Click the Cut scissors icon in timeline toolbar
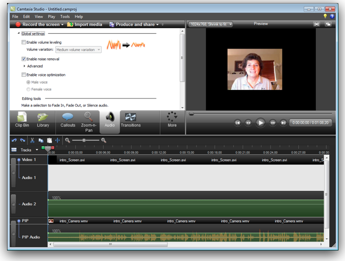The width and height of the screenshot is (345, 261). tap(32, 141)
